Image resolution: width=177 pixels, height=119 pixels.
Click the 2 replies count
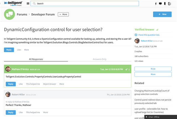pos(138,51)
